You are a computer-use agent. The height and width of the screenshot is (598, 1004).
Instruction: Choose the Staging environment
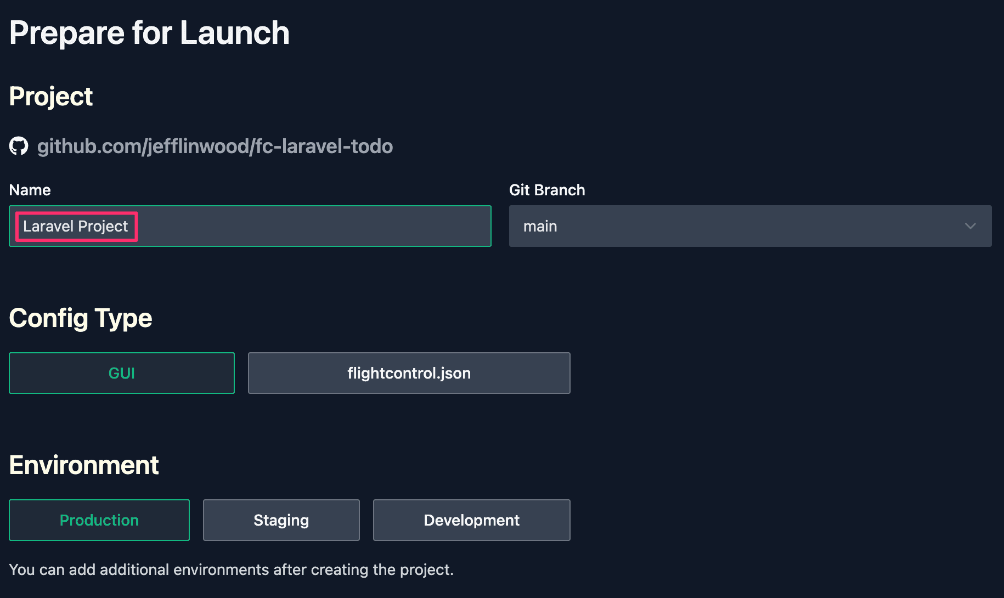click(x=281, y=520)
